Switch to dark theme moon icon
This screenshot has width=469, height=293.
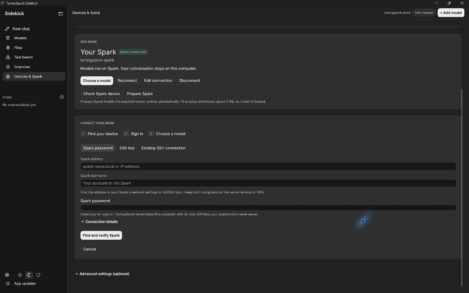coord(29,275)
